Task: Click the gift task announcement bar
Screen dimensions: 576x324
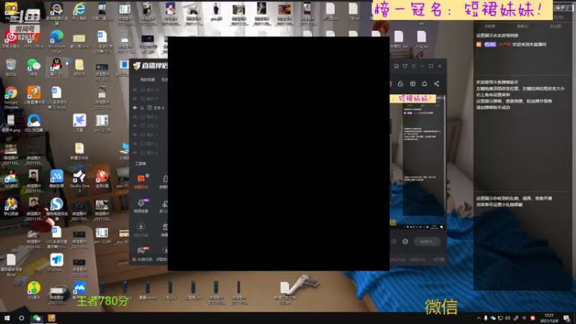Action: point(150,259)
